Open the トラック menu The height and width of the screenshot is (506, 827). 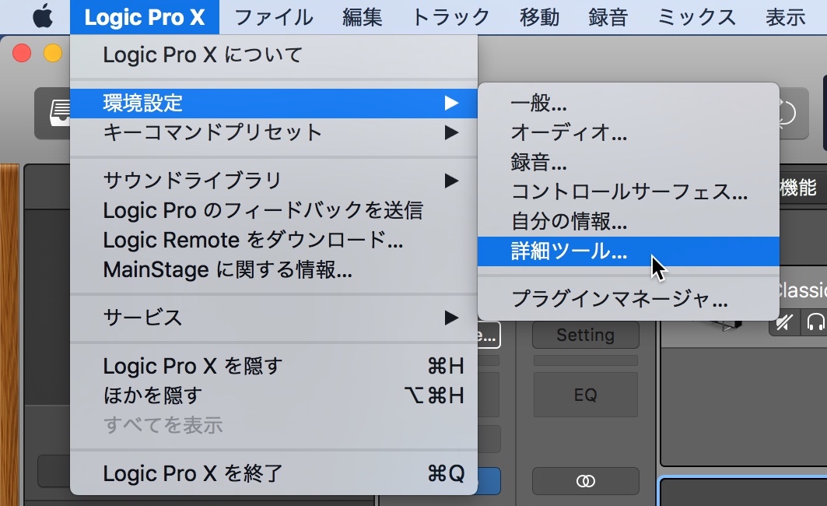(450, 17)
